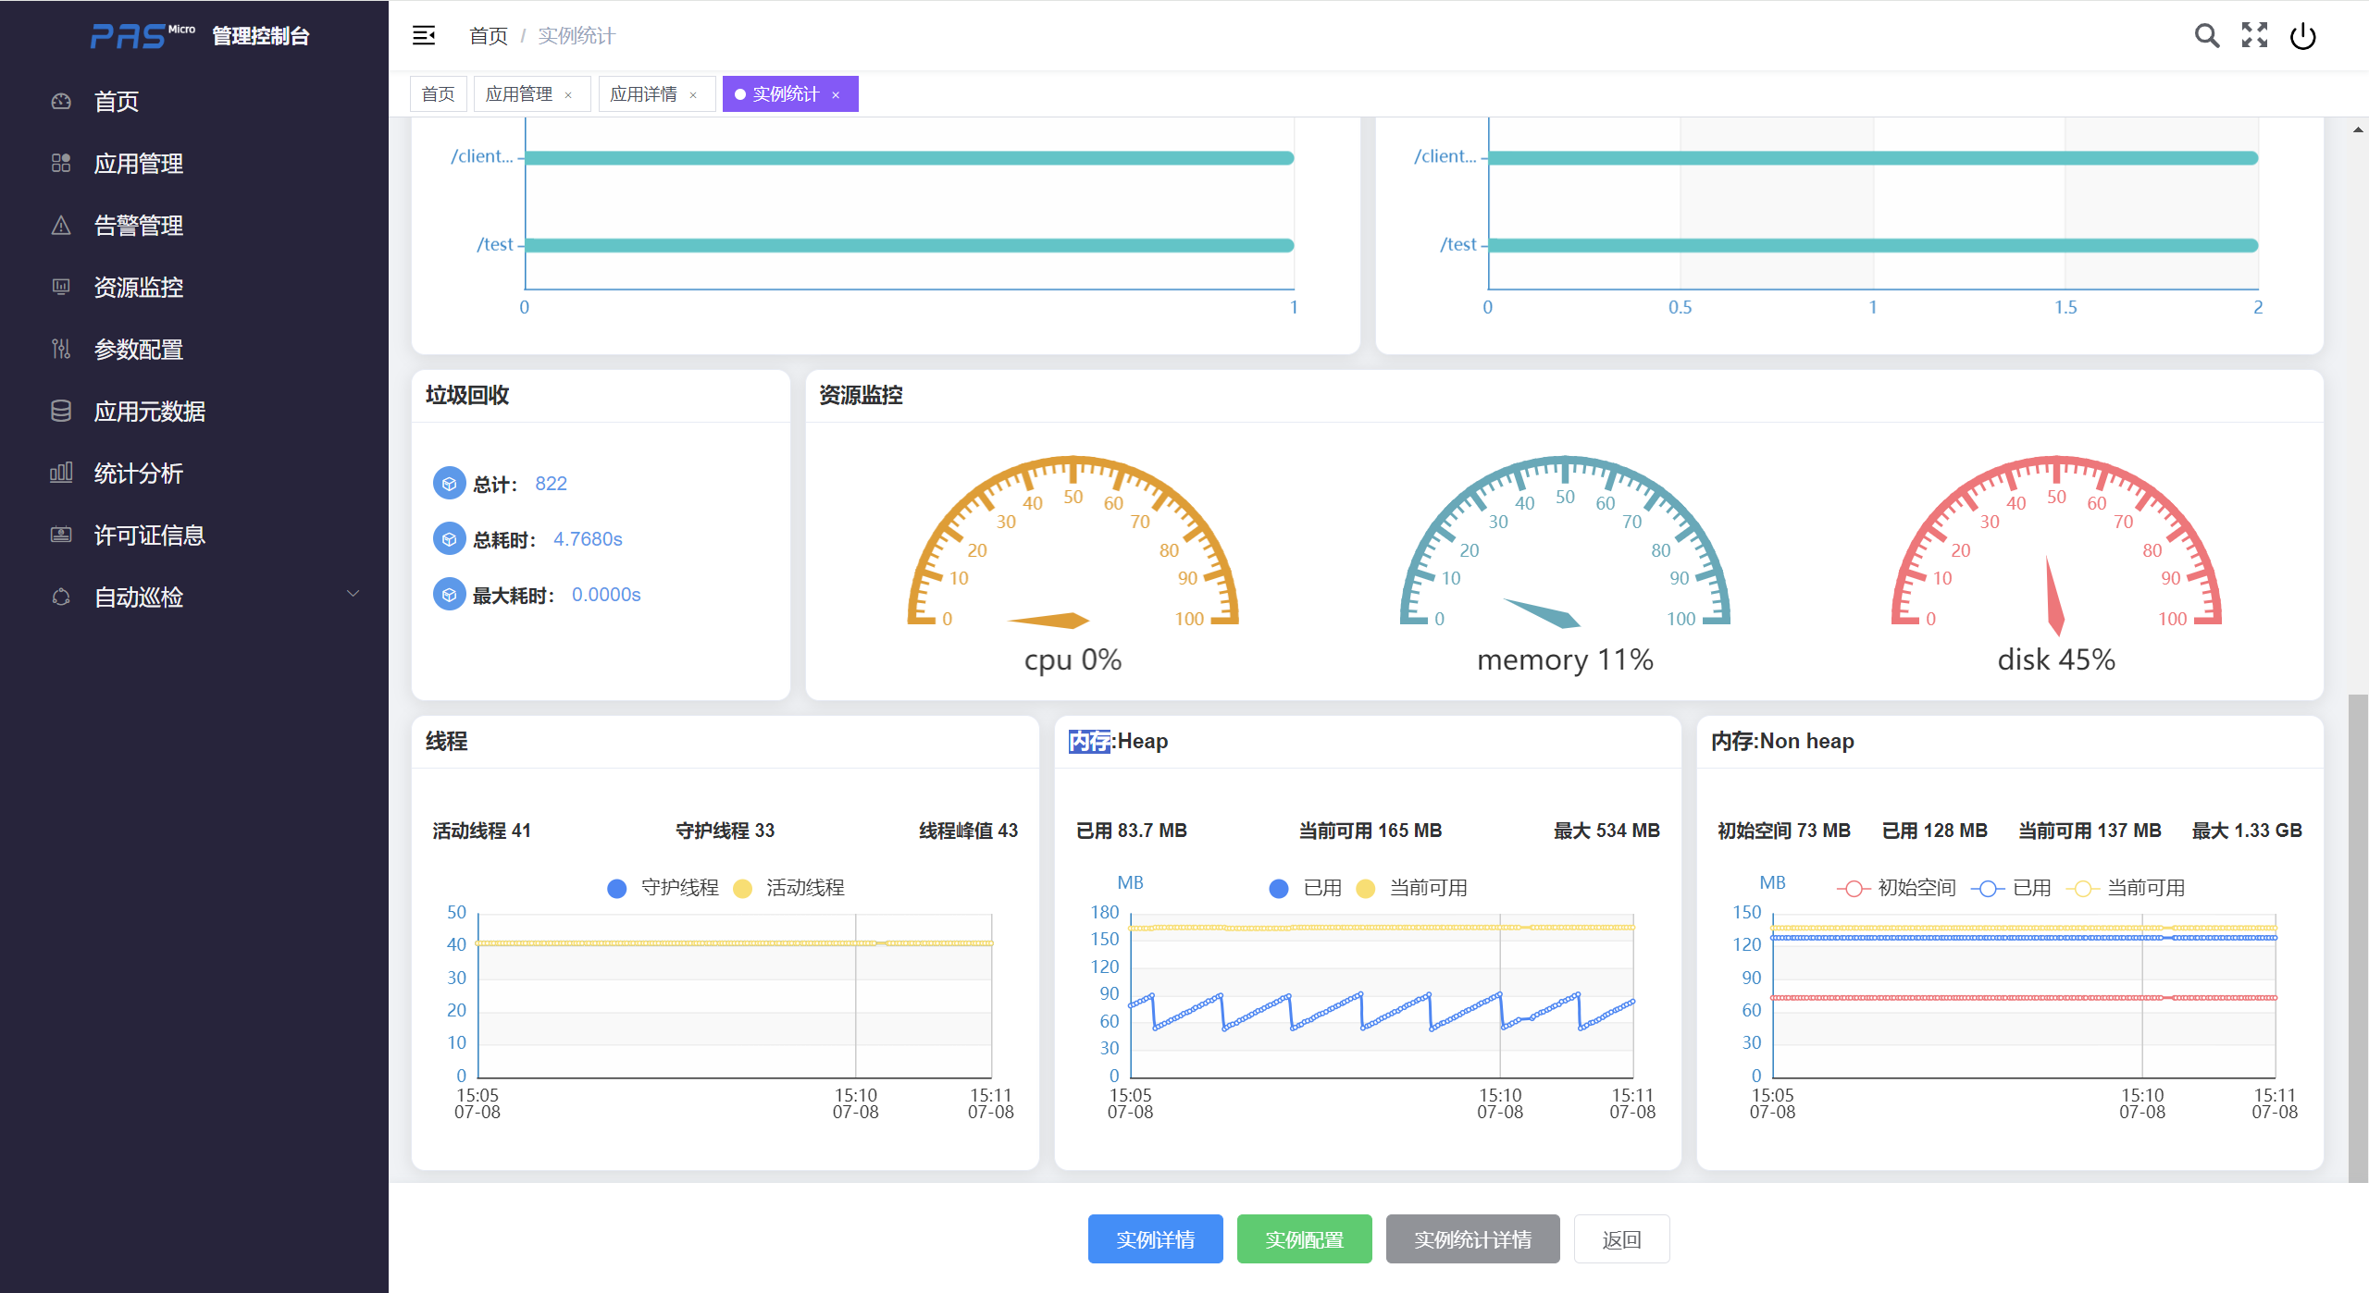Open 统计分析 statistics menu

[139, 474]
